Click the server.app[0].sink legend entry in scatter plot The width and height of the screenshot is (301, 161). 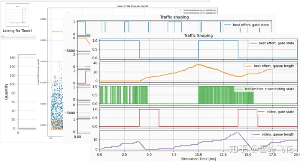coord(198,10)
